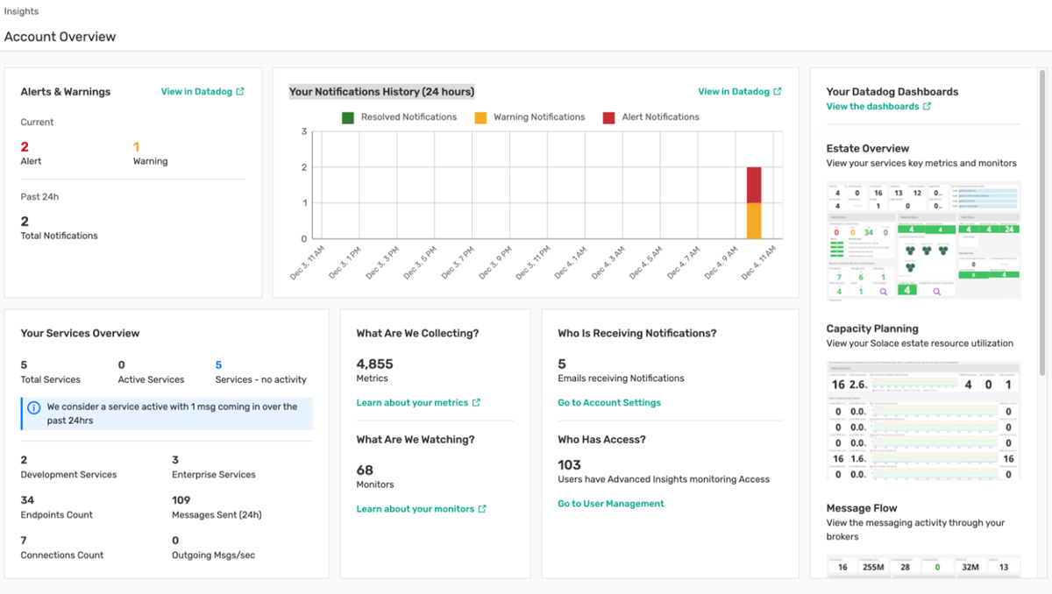The image size is (1052, 594).
Task: Click external-link icon after 'Learn about your monitors'
Action: [482, 509]
